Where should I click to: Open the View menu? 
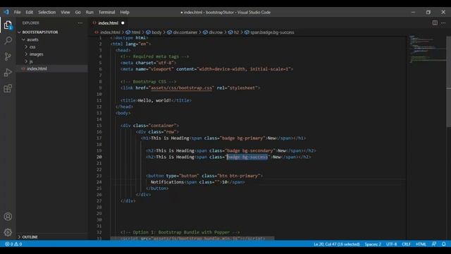coord(66,12)
